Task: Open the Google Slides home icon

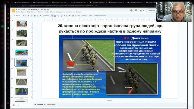Action: click(x=13, y=11)
